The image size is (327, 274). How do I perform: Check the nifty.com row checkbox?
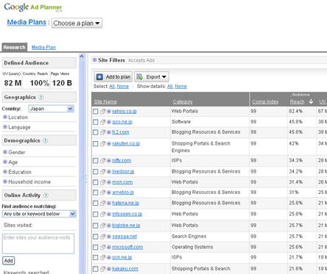coord(96,161)
